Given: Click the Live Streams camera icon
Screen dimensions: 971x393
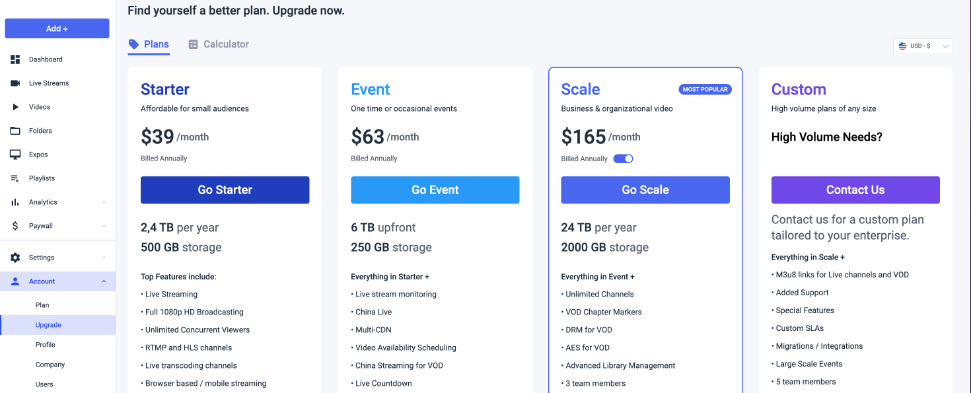Looking at the screenshot, I should 15,83.
